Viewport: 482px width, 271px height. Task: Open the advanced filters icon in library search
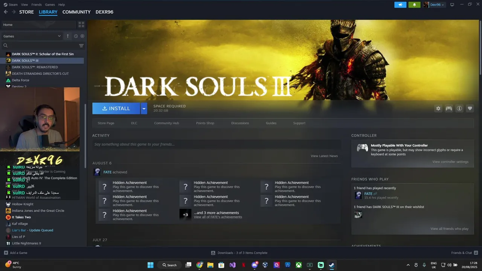click(x=81, y=46)
